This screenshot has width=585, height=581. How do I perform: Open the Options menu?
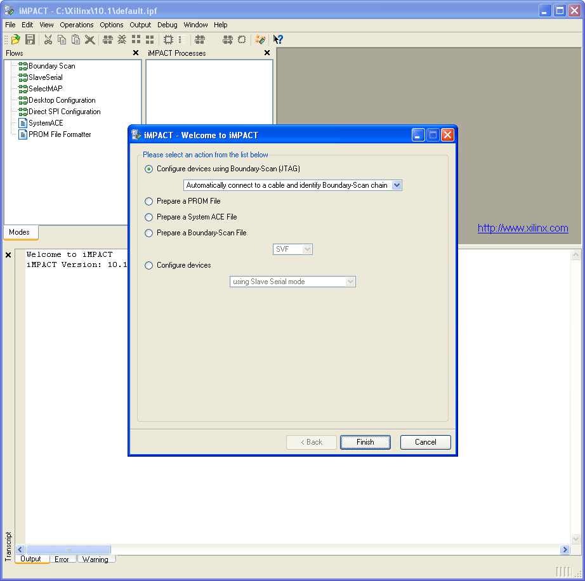coord(112,25)
